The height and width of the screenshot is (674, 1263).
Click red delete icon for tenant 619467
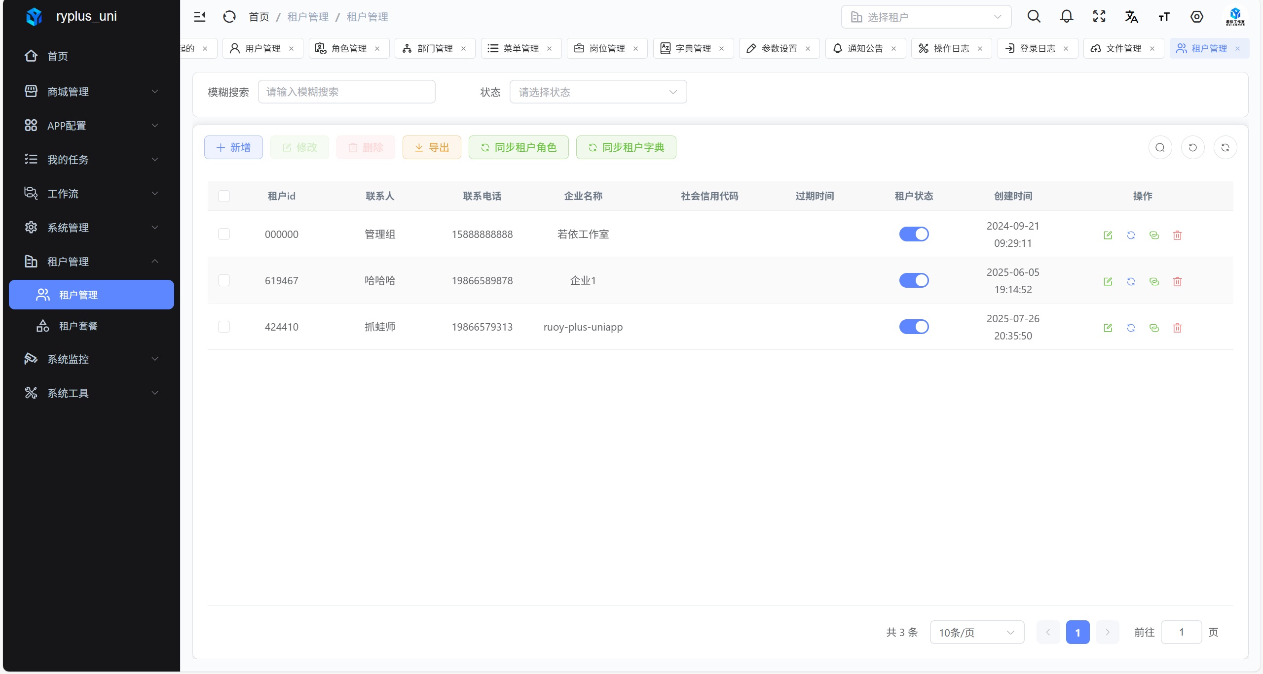(x=1177, y=281)
